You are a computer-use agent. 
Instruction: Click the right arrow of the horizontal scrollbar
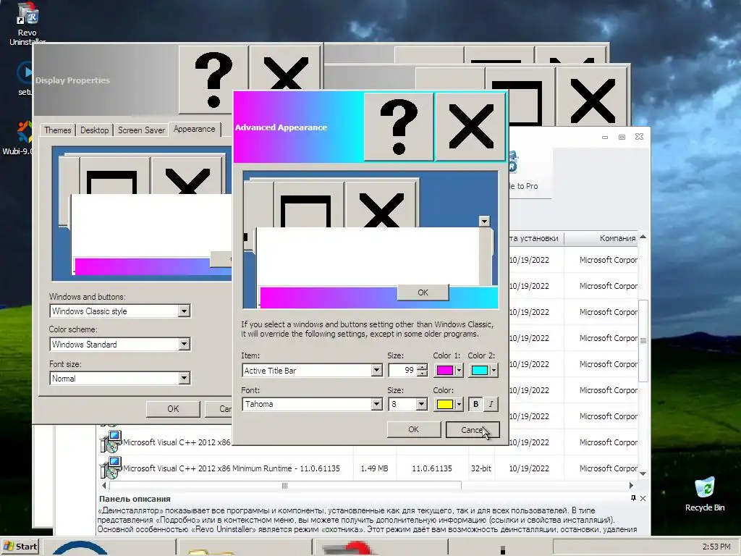click(631, 486)
